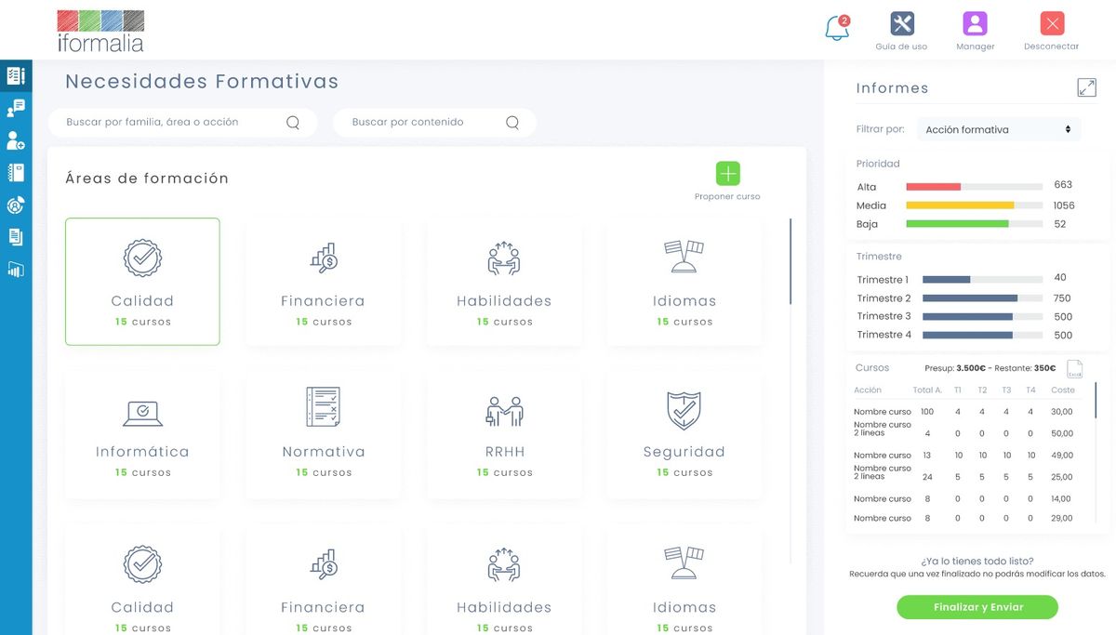Image resolution: width=1116 pixels, height=635 pixels.
Task: Click the stacked documents sidebar icon
Action: click(x=16, y=237)
